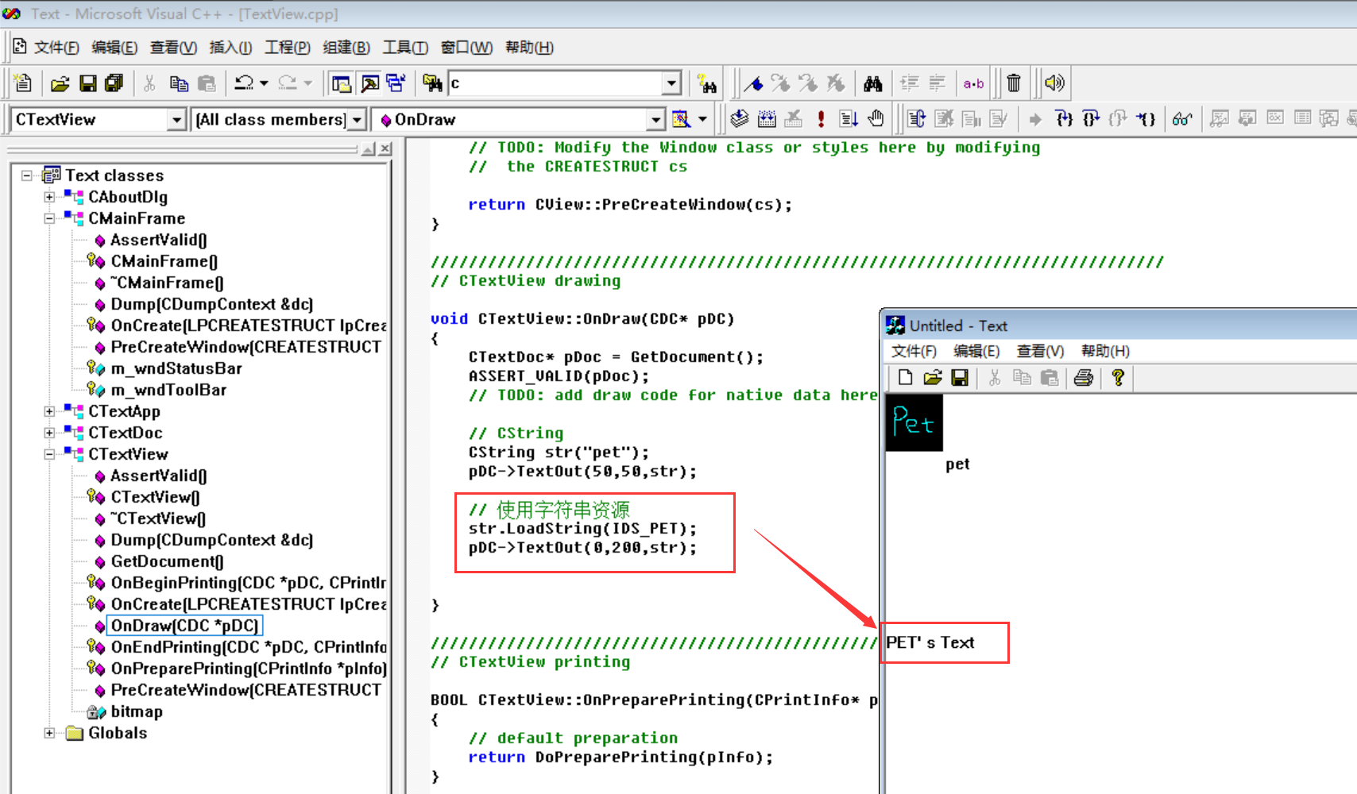
Task: Save the file with the floppy disk icon
Action: [88, 83]
